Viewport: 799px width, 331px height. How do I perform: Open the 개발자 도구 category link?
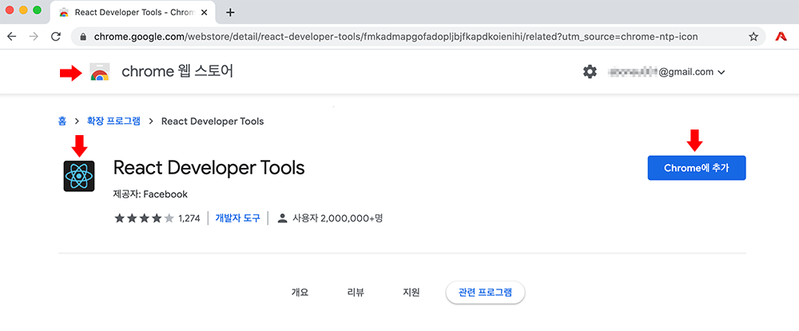(238, 219)
